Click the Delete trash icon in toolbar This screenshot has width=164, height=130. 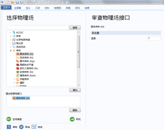pyautogui.click(x=54, y=2)
